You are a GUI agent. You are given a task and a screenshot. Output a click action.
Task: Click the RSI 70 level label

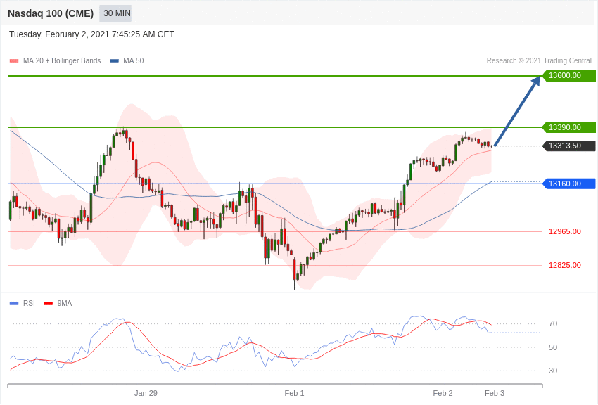point(552,324)
